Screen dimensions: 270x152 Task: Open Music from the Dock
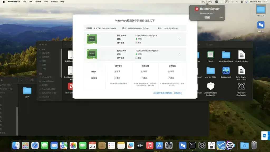click(x=150, y=145)
